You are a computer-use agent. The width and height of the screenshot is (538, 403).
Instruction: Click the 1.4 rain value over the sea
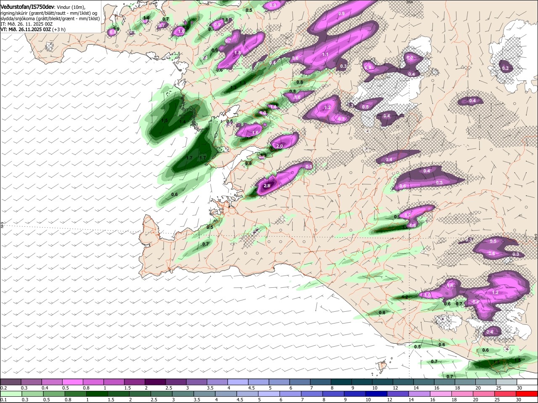pyautogui.click(x=182, y=122)
